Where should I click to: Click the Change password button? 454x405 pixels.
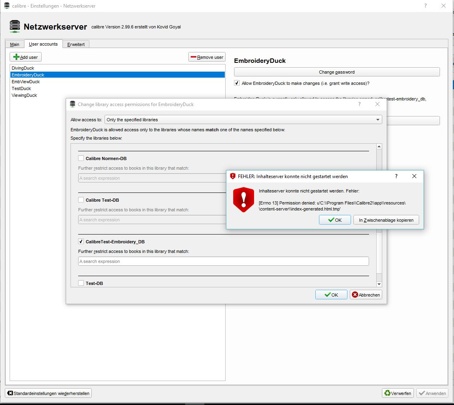337,72
